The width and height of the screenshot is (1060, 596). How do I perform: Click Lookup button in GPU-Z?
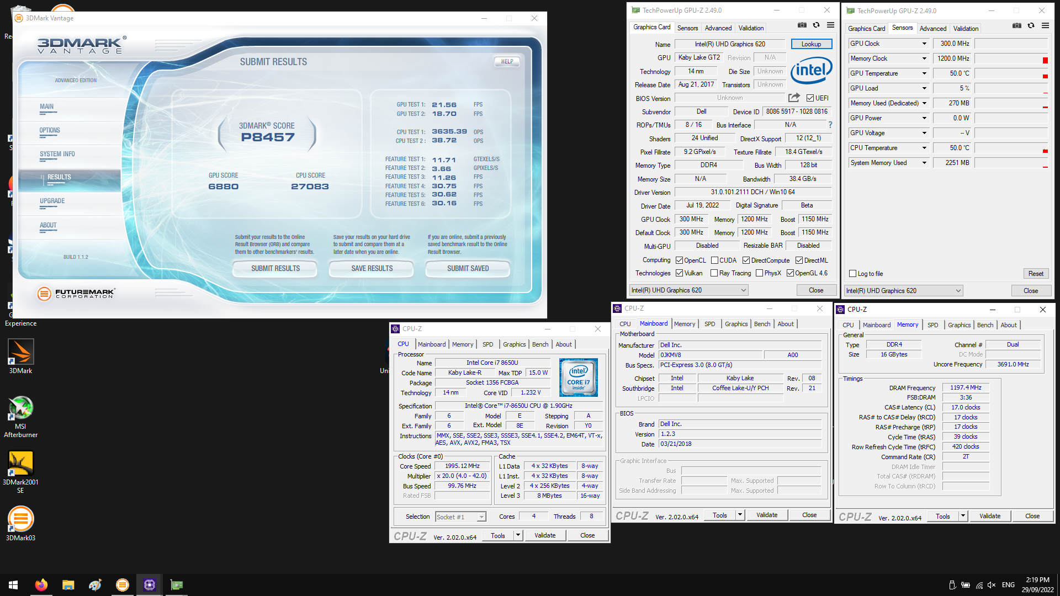click(x=811, y=44)
